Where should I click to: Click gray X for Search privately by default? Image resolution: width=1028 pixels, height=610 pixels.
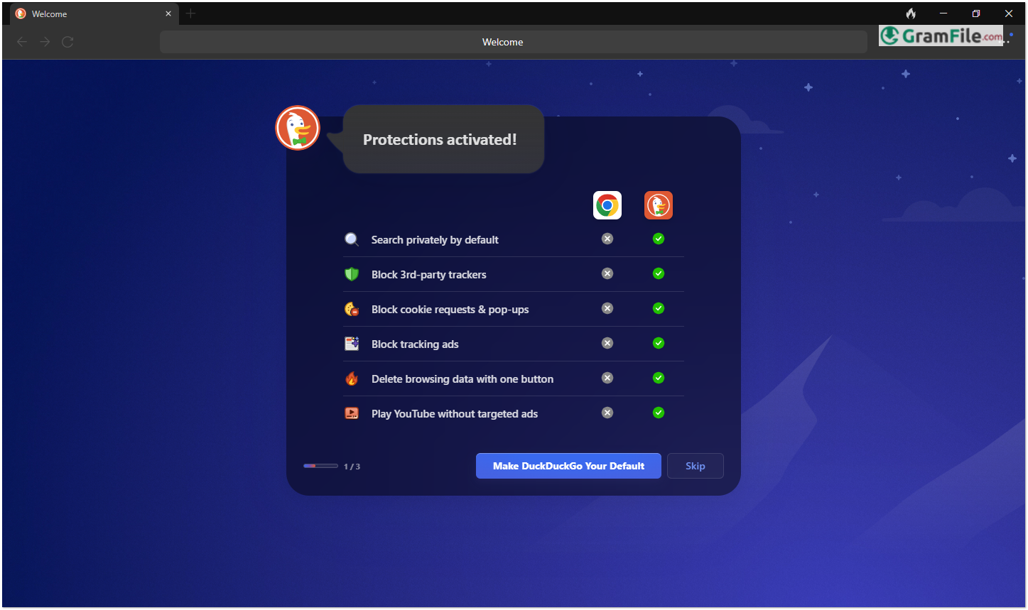click(607, 239)
